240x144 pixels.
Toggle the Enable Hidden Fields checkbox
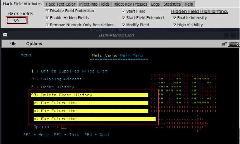point(47,18)
